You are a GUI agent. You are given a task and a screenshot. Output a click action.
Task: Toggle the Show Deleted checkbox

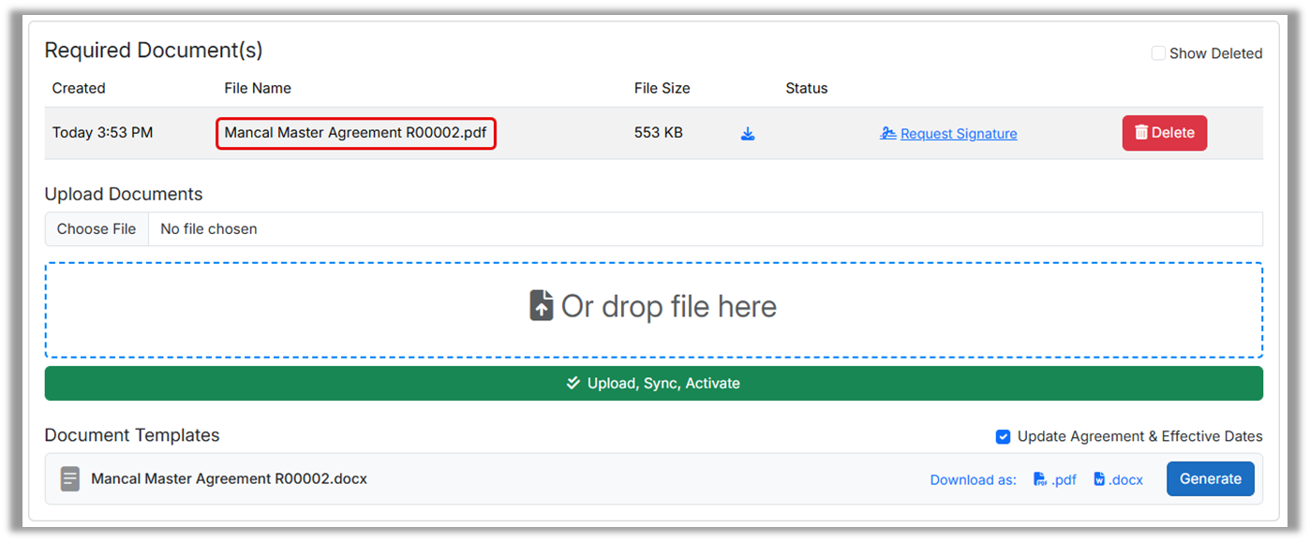1158,53
